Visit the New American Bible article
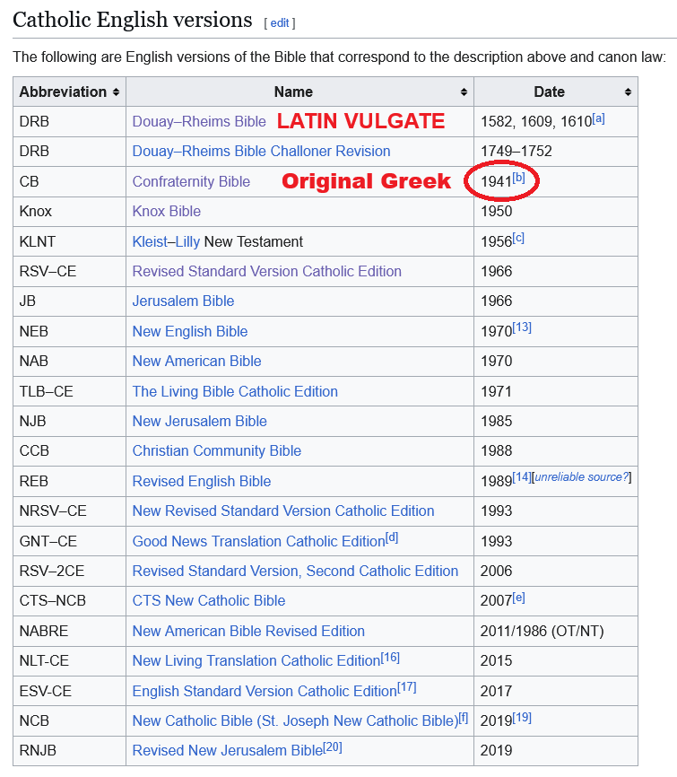 point(196,361)
